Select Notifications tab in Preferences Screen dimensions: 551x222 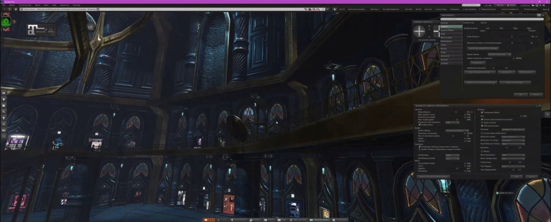click(x=451, y=41)
